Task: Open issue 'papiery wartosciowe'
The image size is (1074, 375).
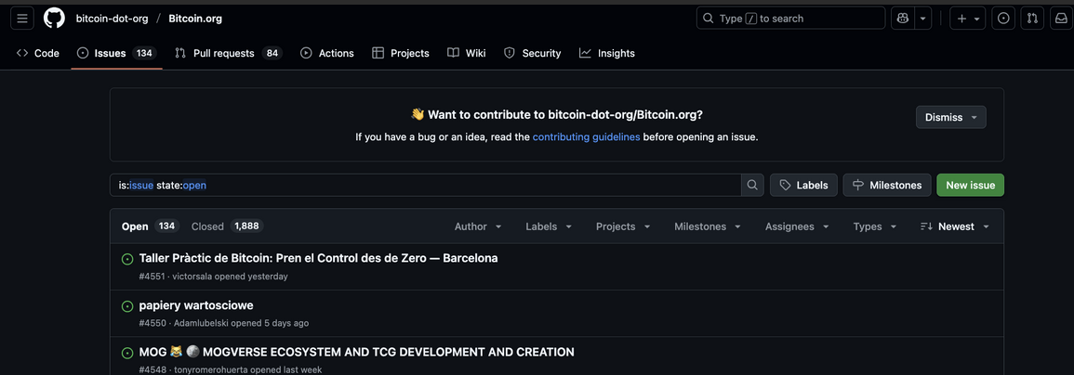Action: pos(196,305)
